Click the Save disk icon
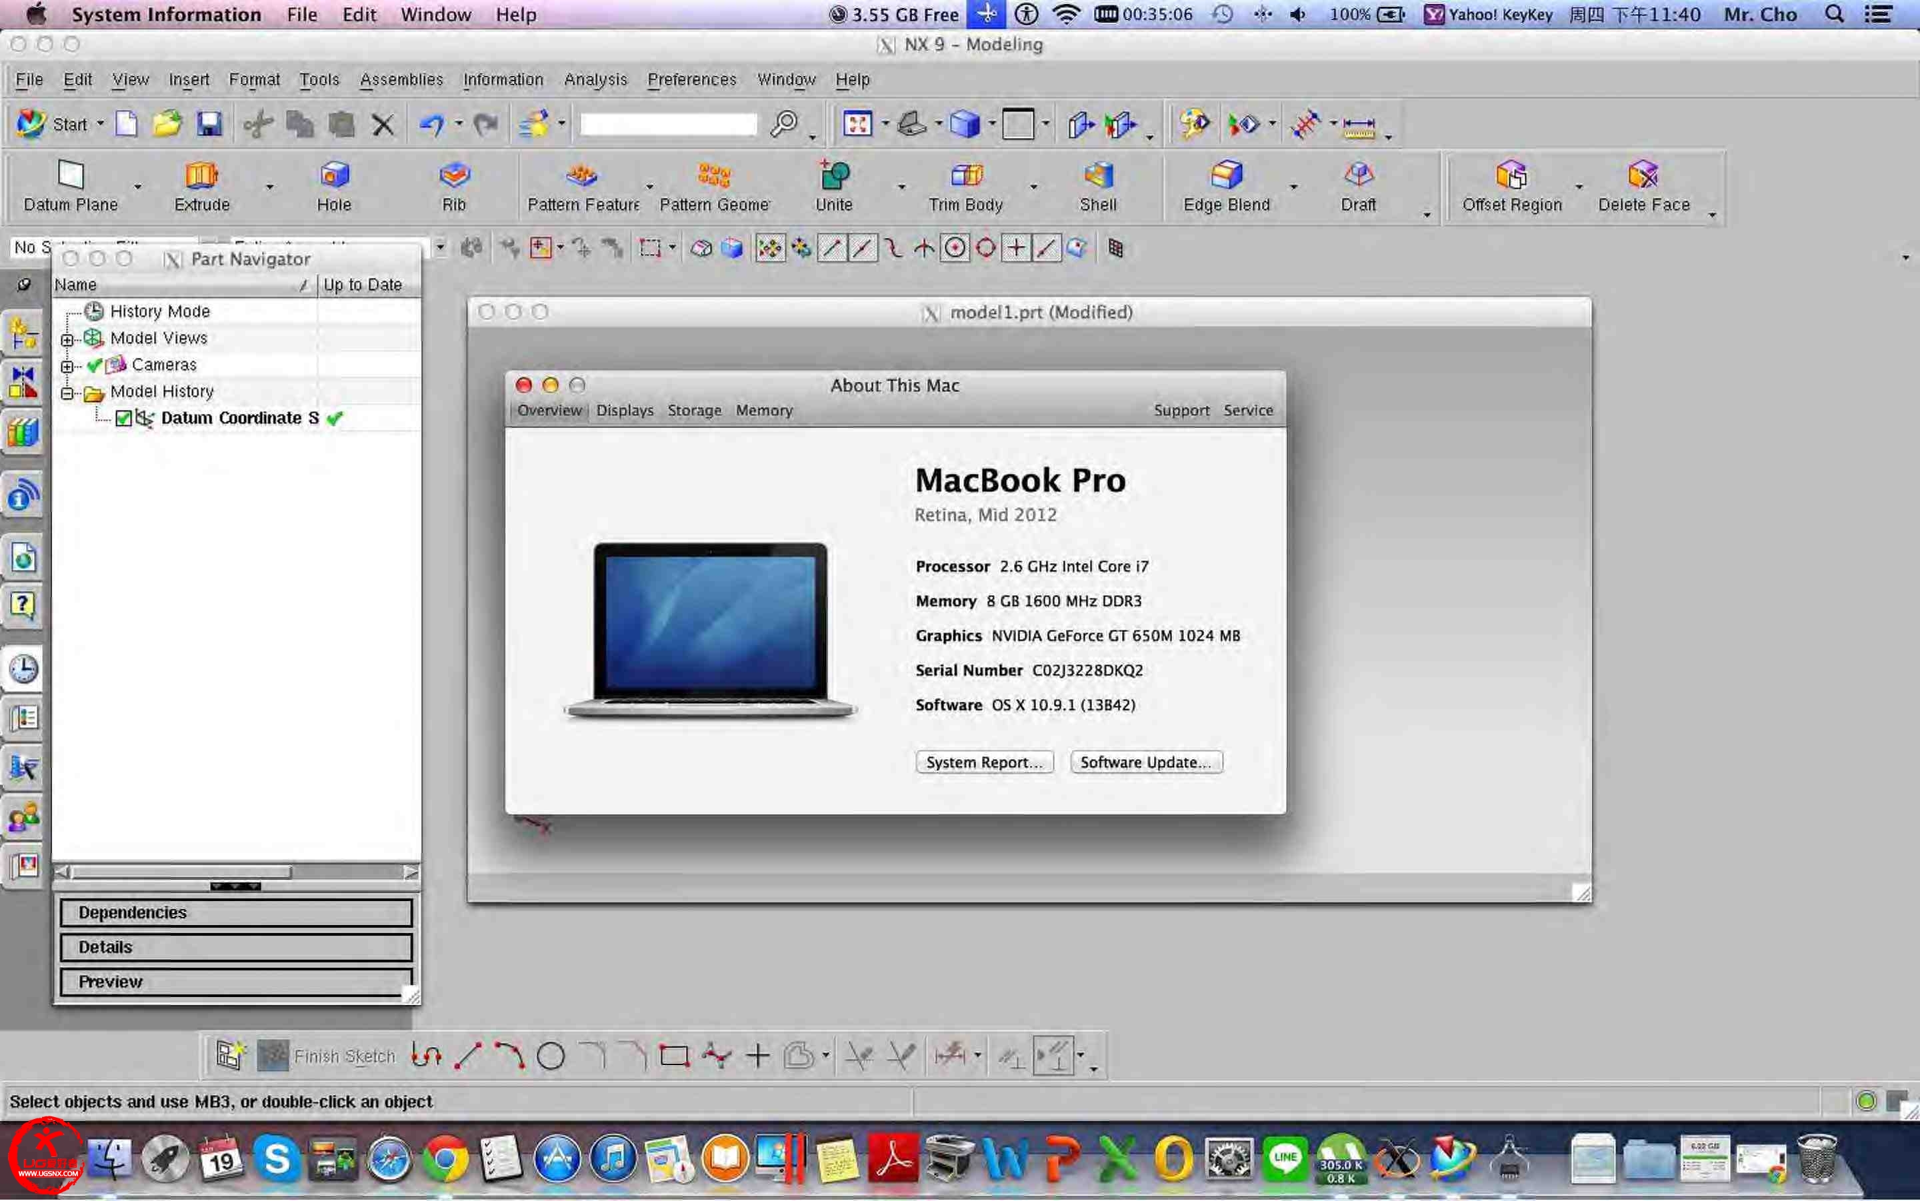 coord(209,124)
